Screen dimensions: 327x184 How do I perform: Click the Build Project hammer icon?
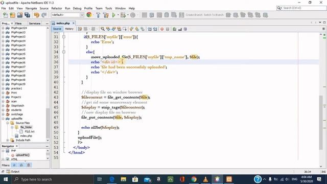tap(98, 15)
